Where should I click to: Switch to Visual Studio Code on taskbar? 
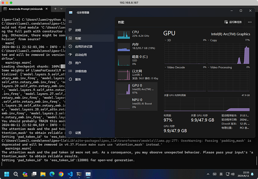coord(70,174)
